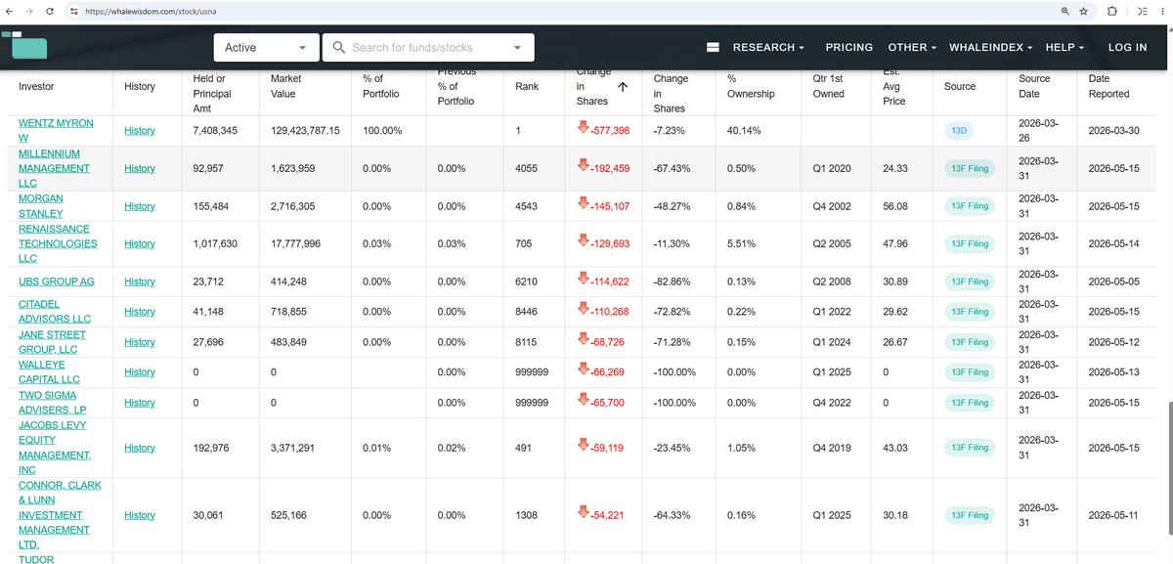Open WALLEYE CAPITAL LLC link

[49, 372]
